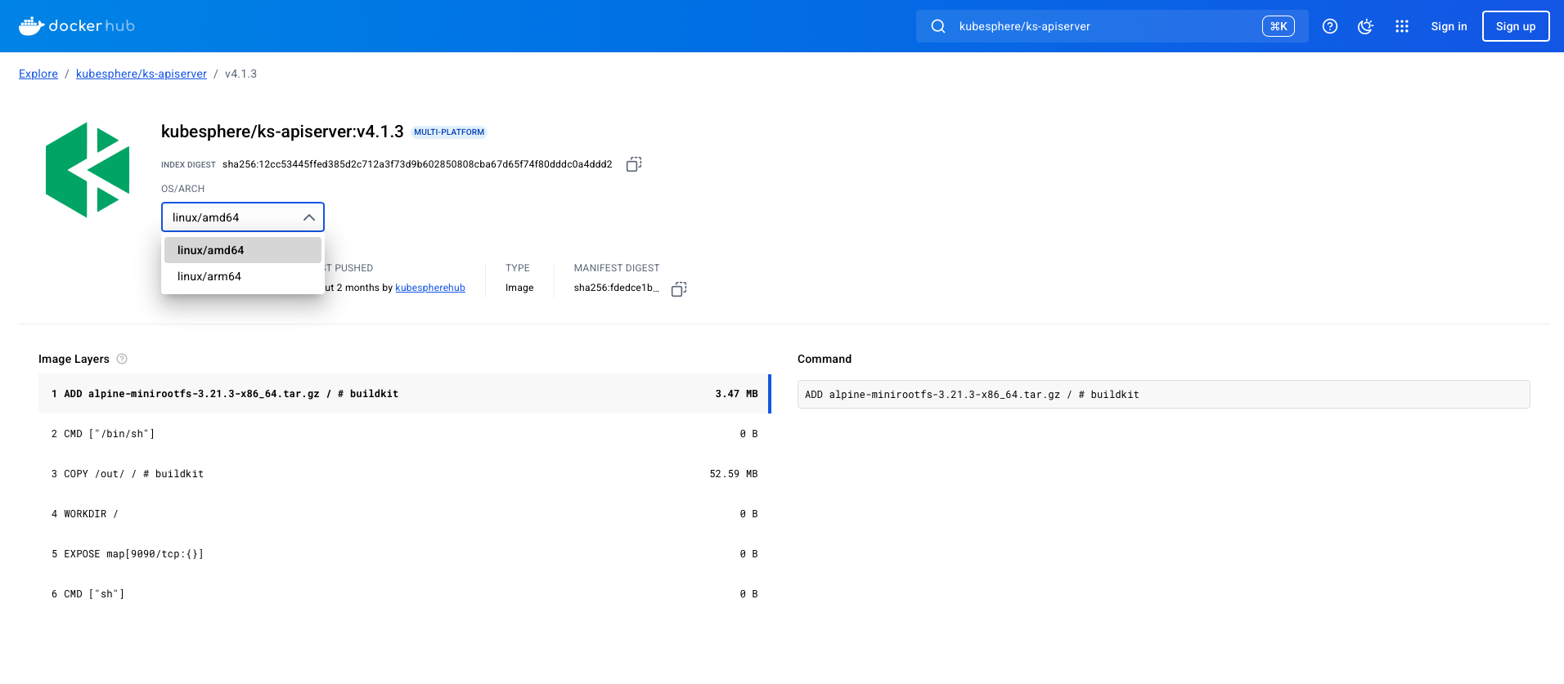Open the kubespherehub user link
This screenshot has height=684, width=1564.
430,288
